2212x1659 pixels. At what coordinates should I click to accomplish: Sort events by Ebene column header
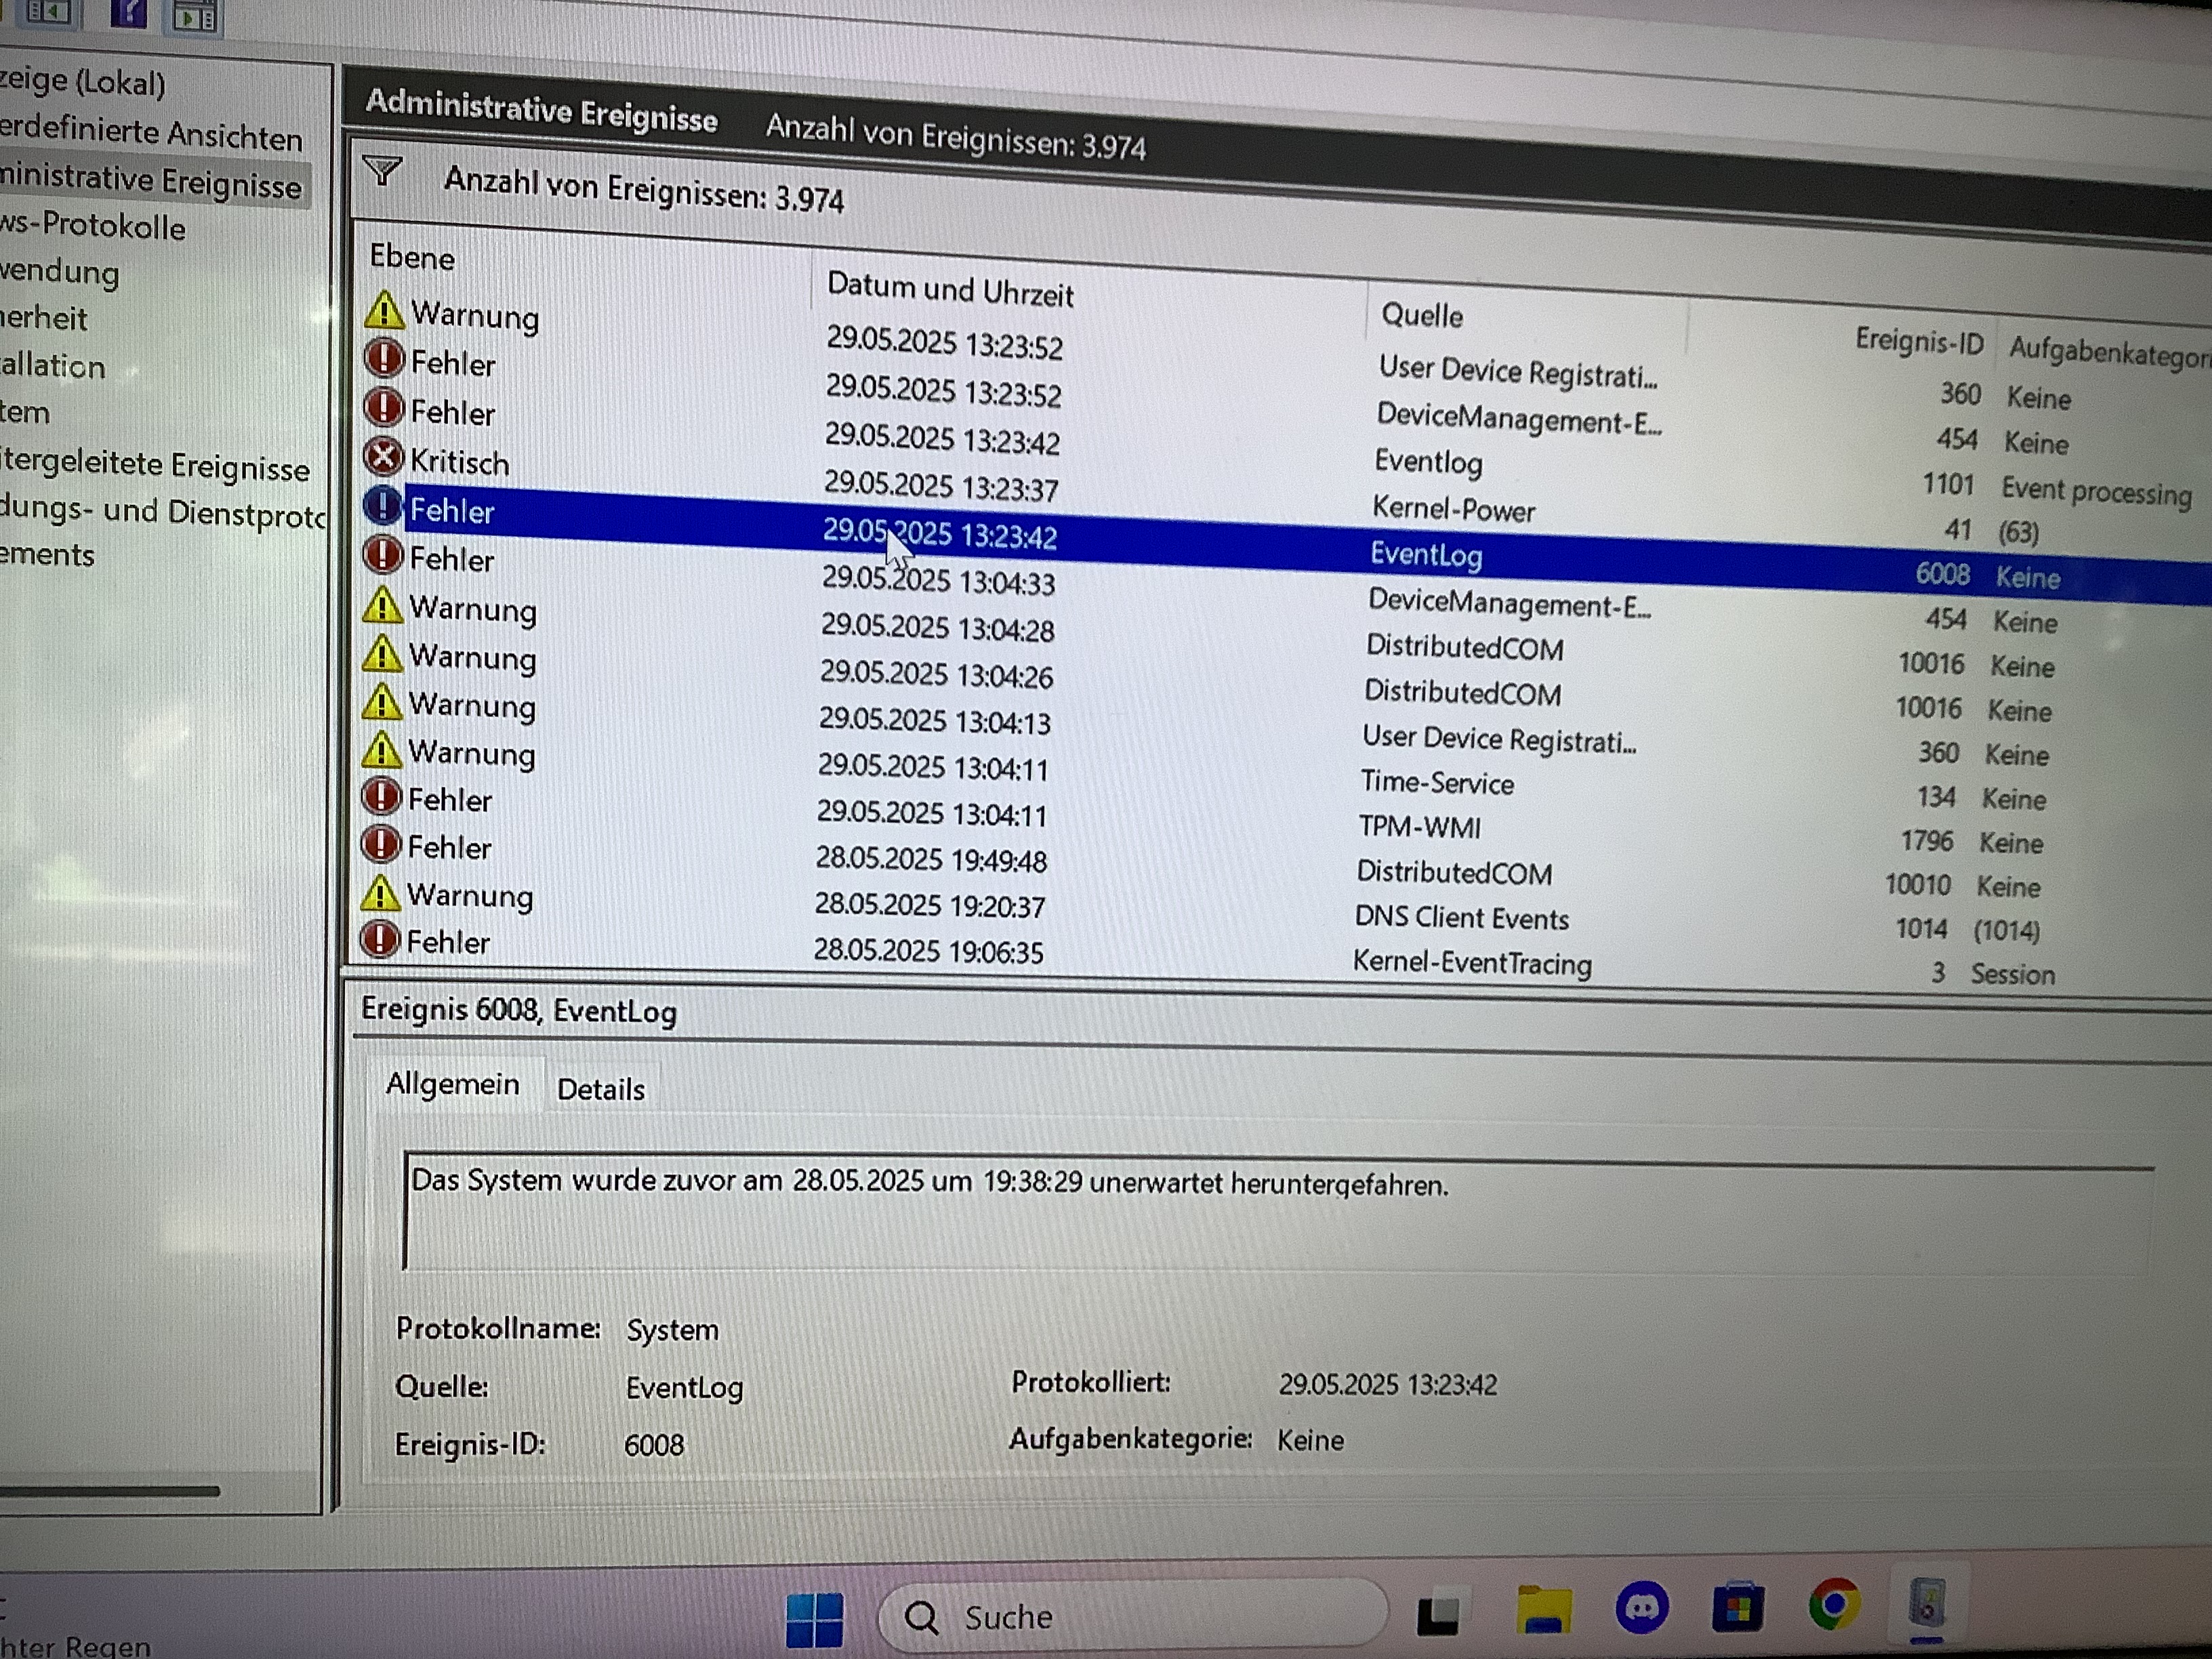[x=412, y=257]
